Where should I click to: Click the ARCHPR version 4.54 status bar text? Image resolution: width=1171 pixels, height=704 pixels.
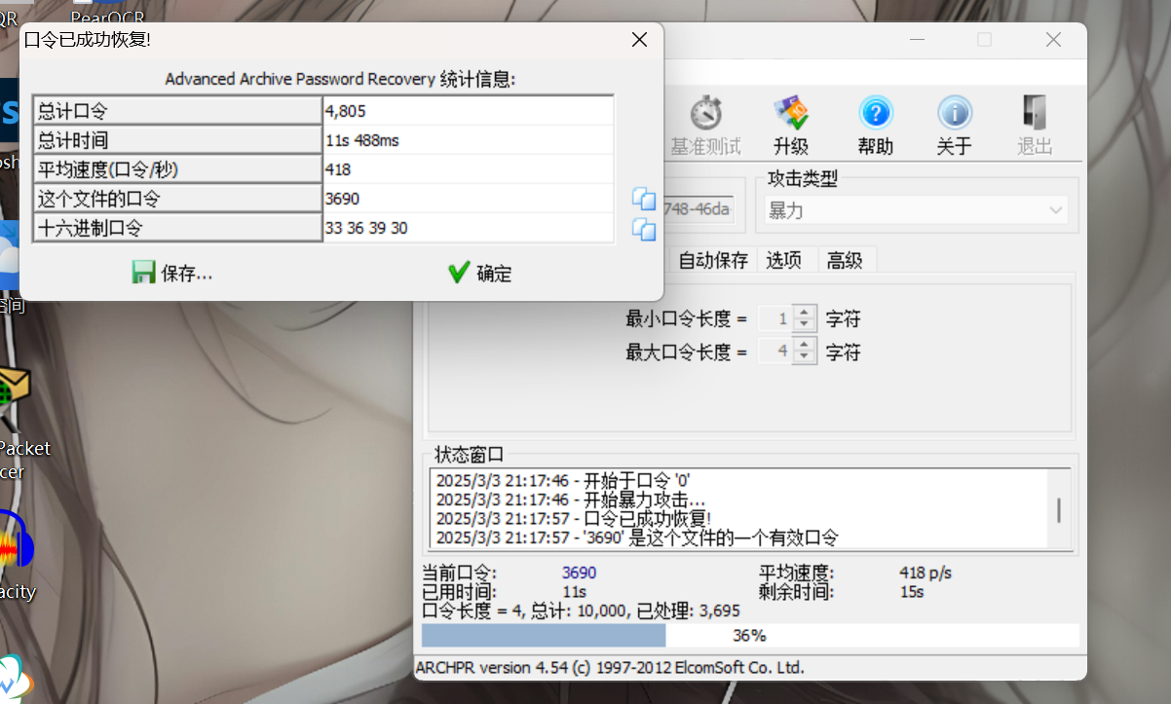[x=610, y=668]
